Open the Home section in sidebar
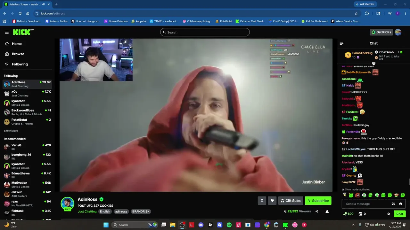The height and width of the screenshot is (230, 410). click(x=13, y=44)
